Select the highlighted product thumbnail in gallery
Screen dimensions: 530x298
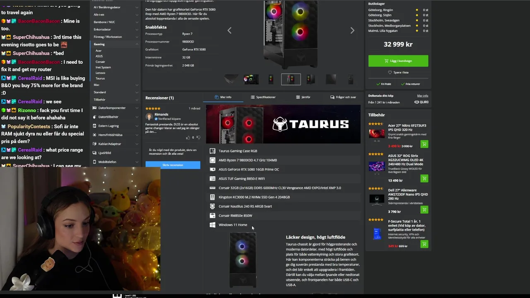(291, 79)
